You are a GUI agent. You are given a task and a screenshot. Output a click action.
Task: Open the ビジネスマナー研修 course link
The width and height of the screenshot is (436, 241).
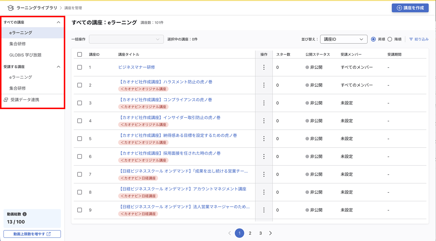137,67
